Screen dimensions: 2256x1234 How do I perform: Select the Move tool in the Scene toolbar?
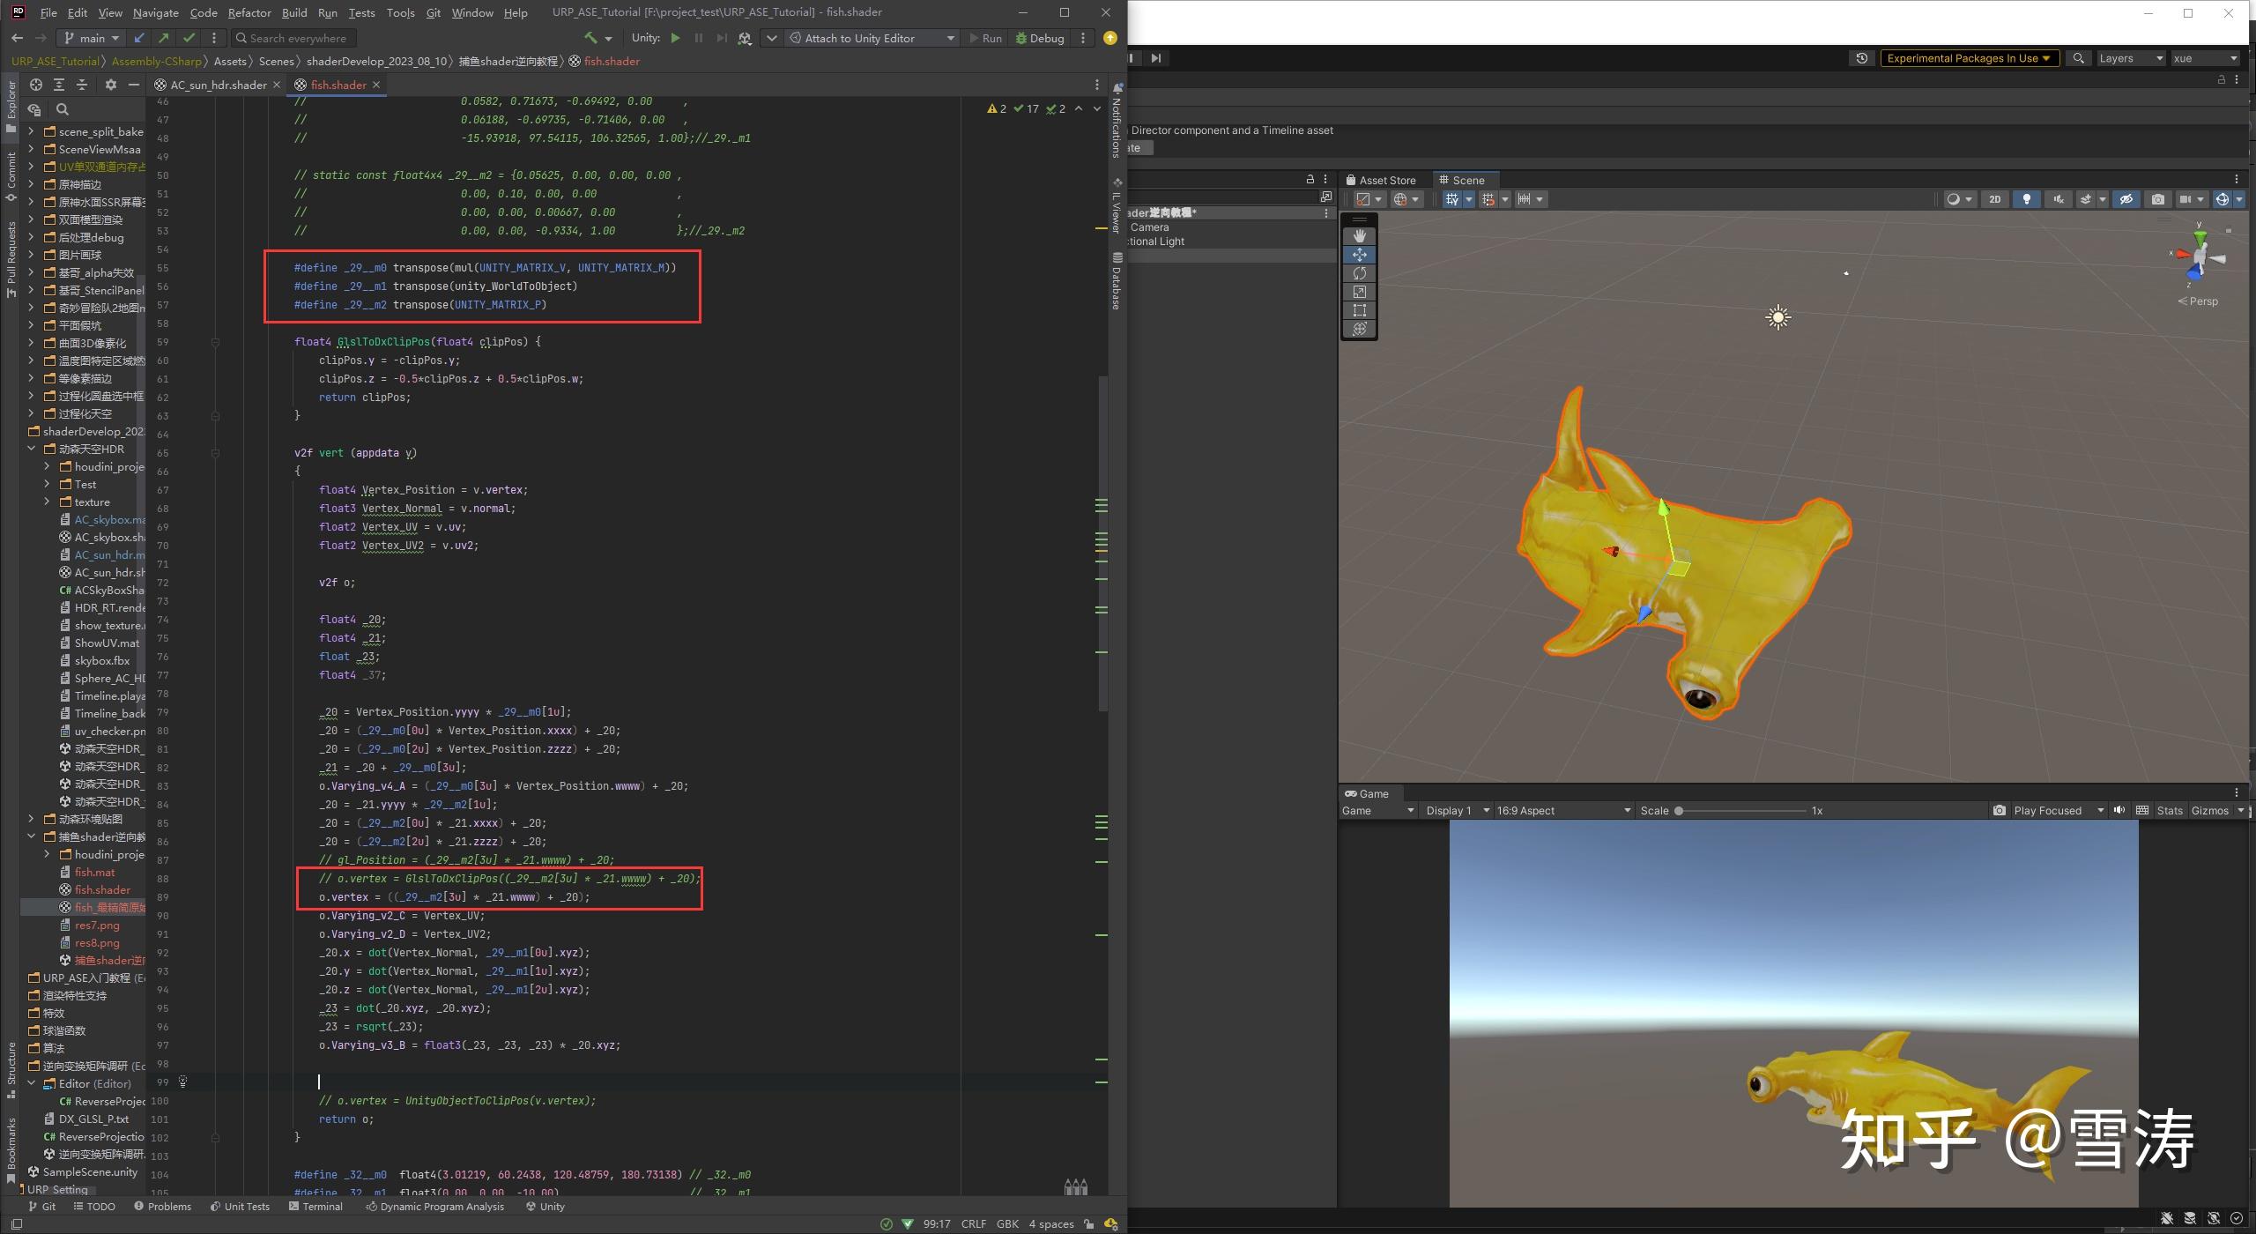(1360, 255)
